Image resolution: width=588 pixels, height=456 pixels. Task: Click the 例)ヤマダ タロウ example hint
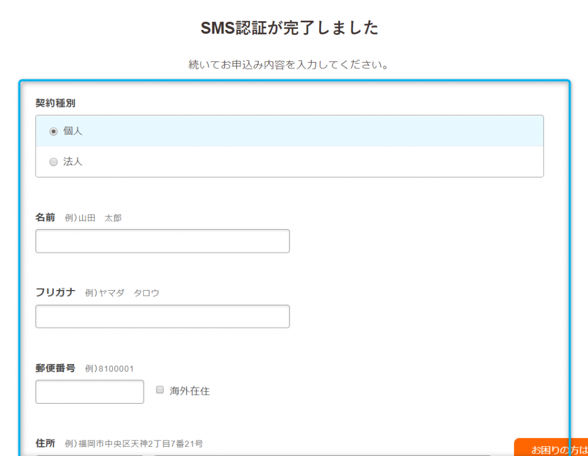122,293
